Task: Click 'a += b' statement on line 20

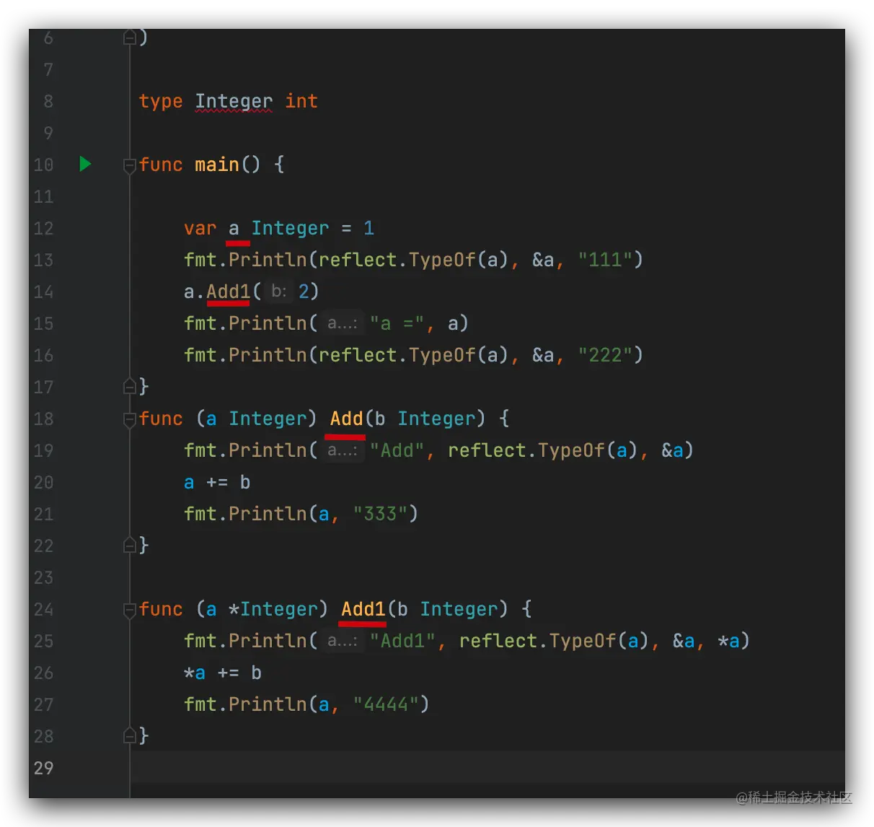Action: coord(217,482)
